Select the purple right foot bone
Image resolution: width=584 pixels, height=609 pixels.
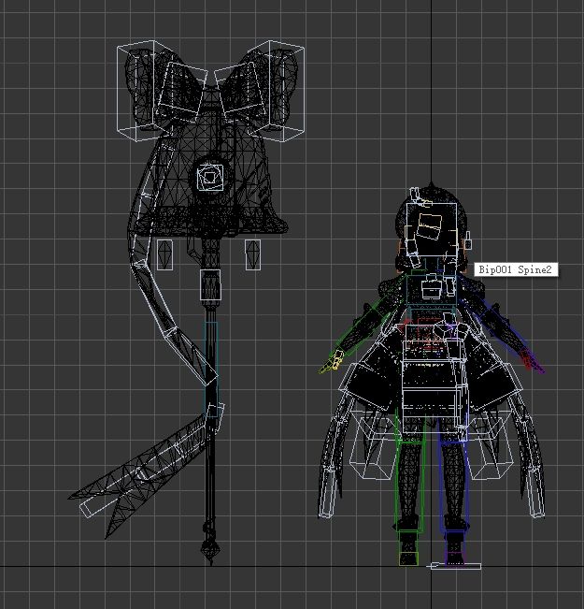(455, 548)
